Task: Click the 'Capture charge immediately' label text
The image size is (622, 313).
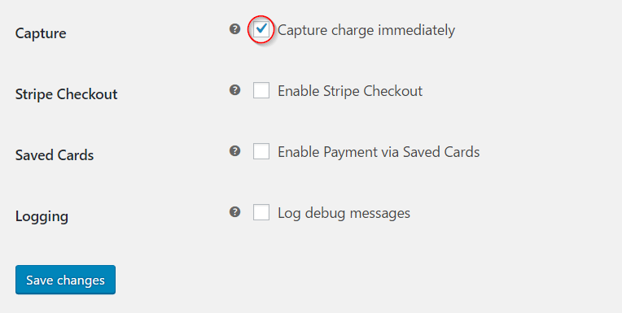Action: [x=366, y=30]
